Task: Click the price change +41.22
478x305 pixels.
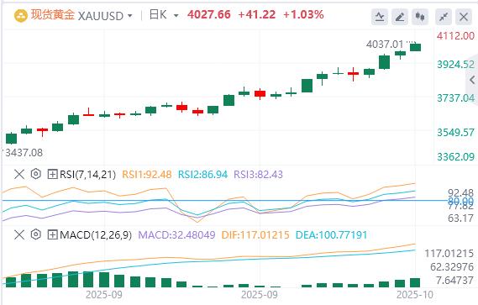Action: (257, 14)
